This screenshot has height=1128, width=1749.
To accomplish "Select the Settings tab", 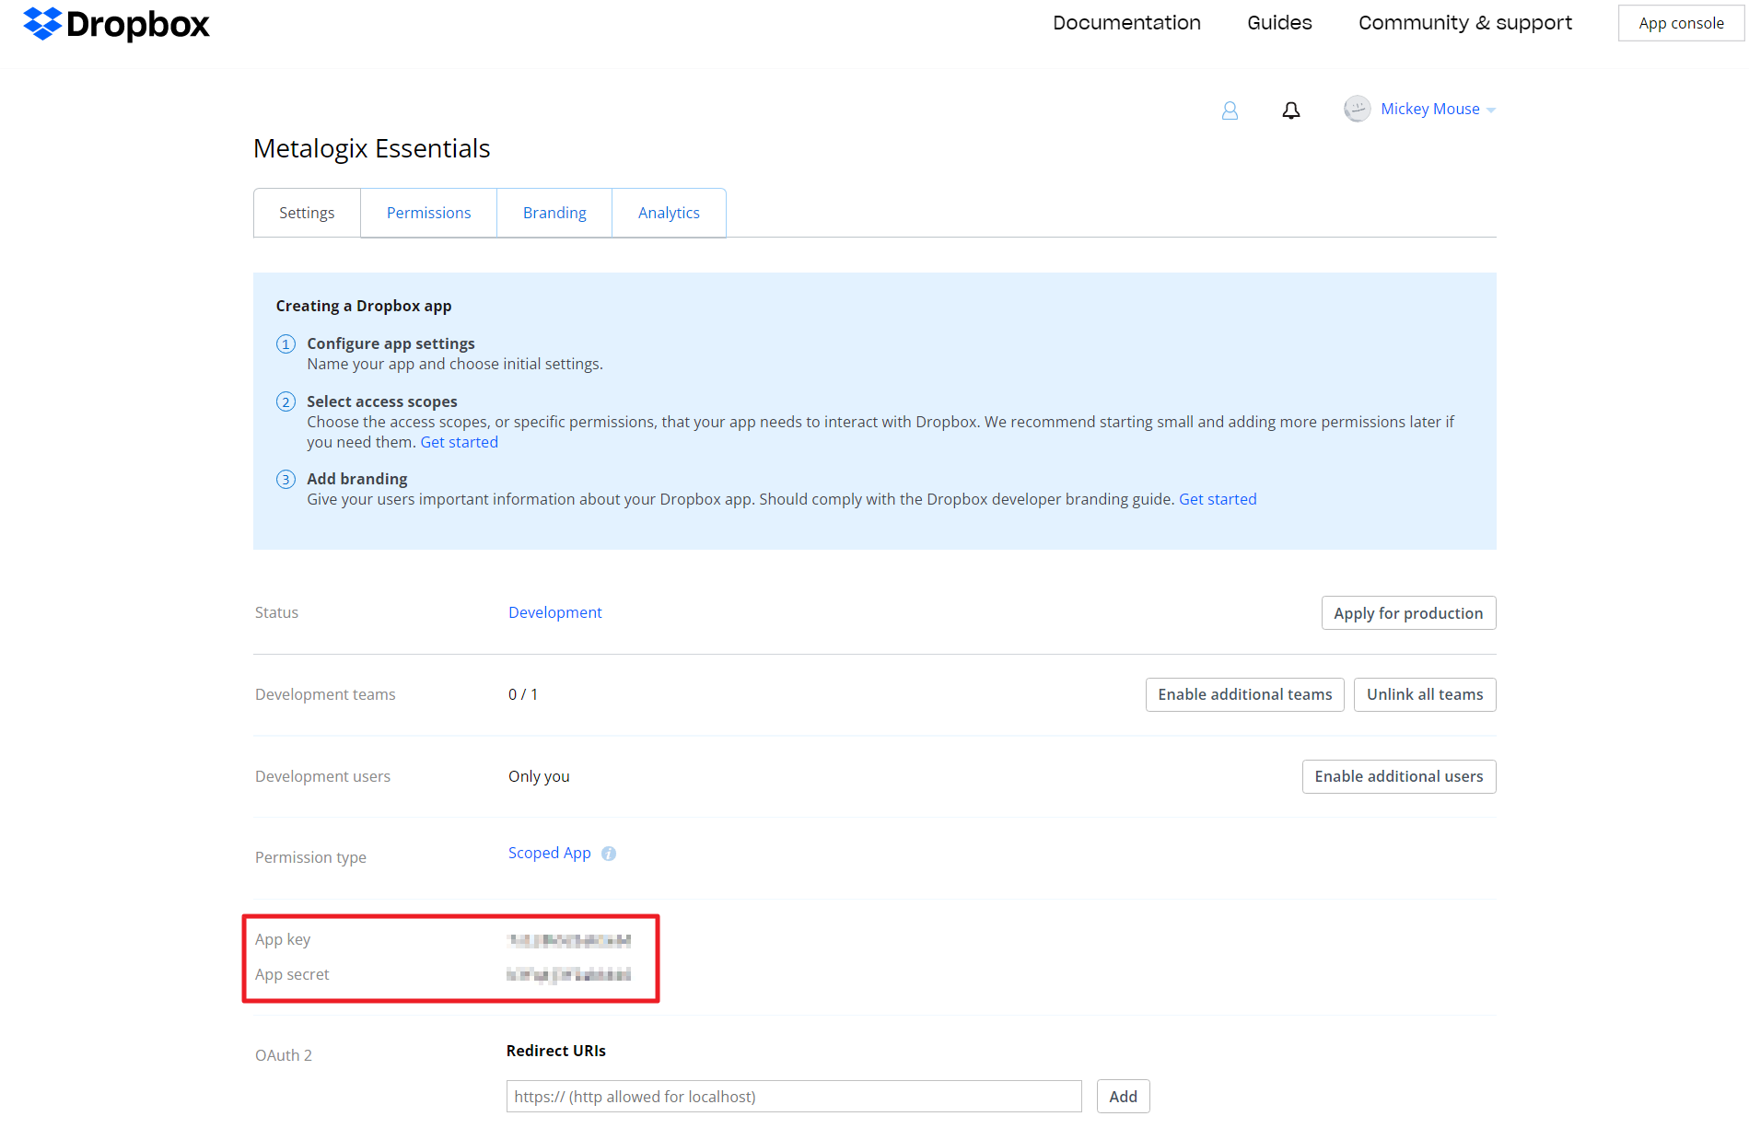I will [307, 213].
